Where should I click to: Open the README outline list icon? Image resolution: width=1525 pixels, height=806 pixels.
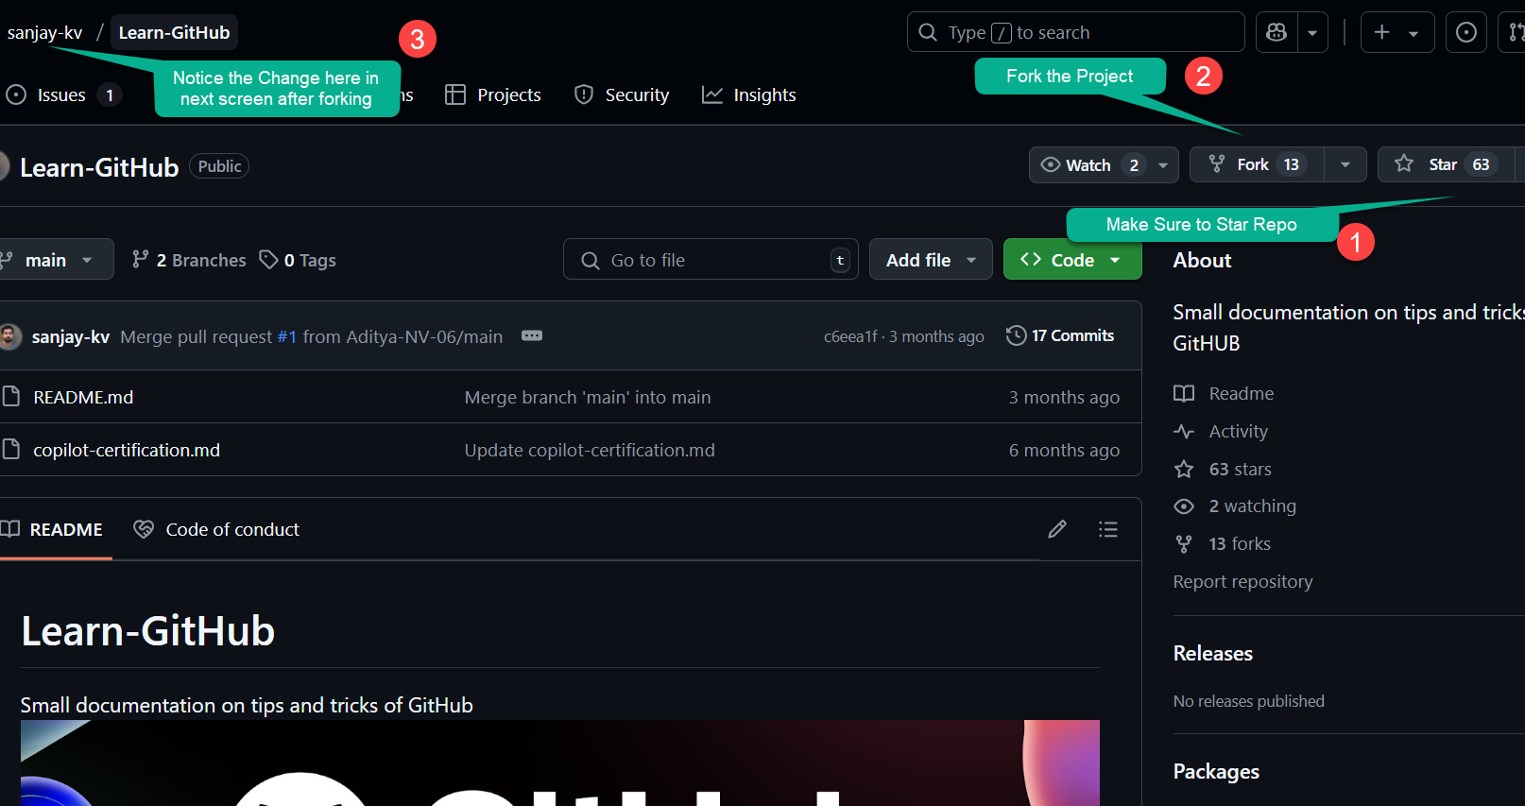1108,529
